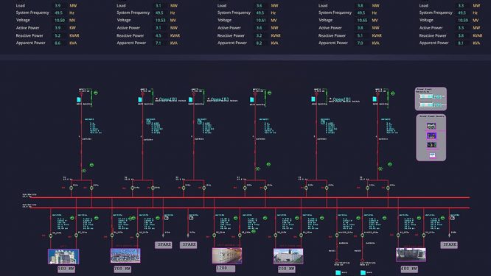Viewport: 491px width, 276px height.
Task: Click the green star symbol on the rightmost incomer line
Action: pyautogui.click(x=380, y=169)
